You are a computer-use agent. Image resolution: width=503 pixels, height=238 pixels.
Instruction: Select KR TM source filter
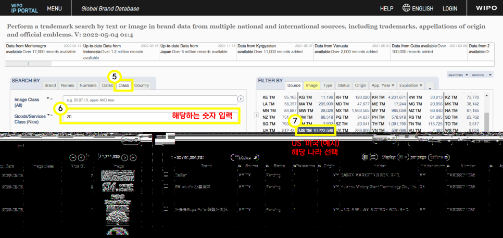click(389, 97)
